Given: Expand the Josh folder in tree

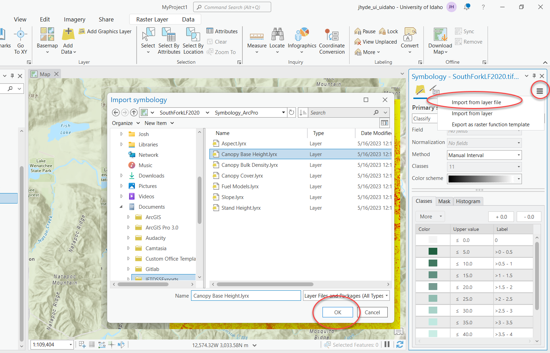Looking at the screenshot, I should coord(121,134).
